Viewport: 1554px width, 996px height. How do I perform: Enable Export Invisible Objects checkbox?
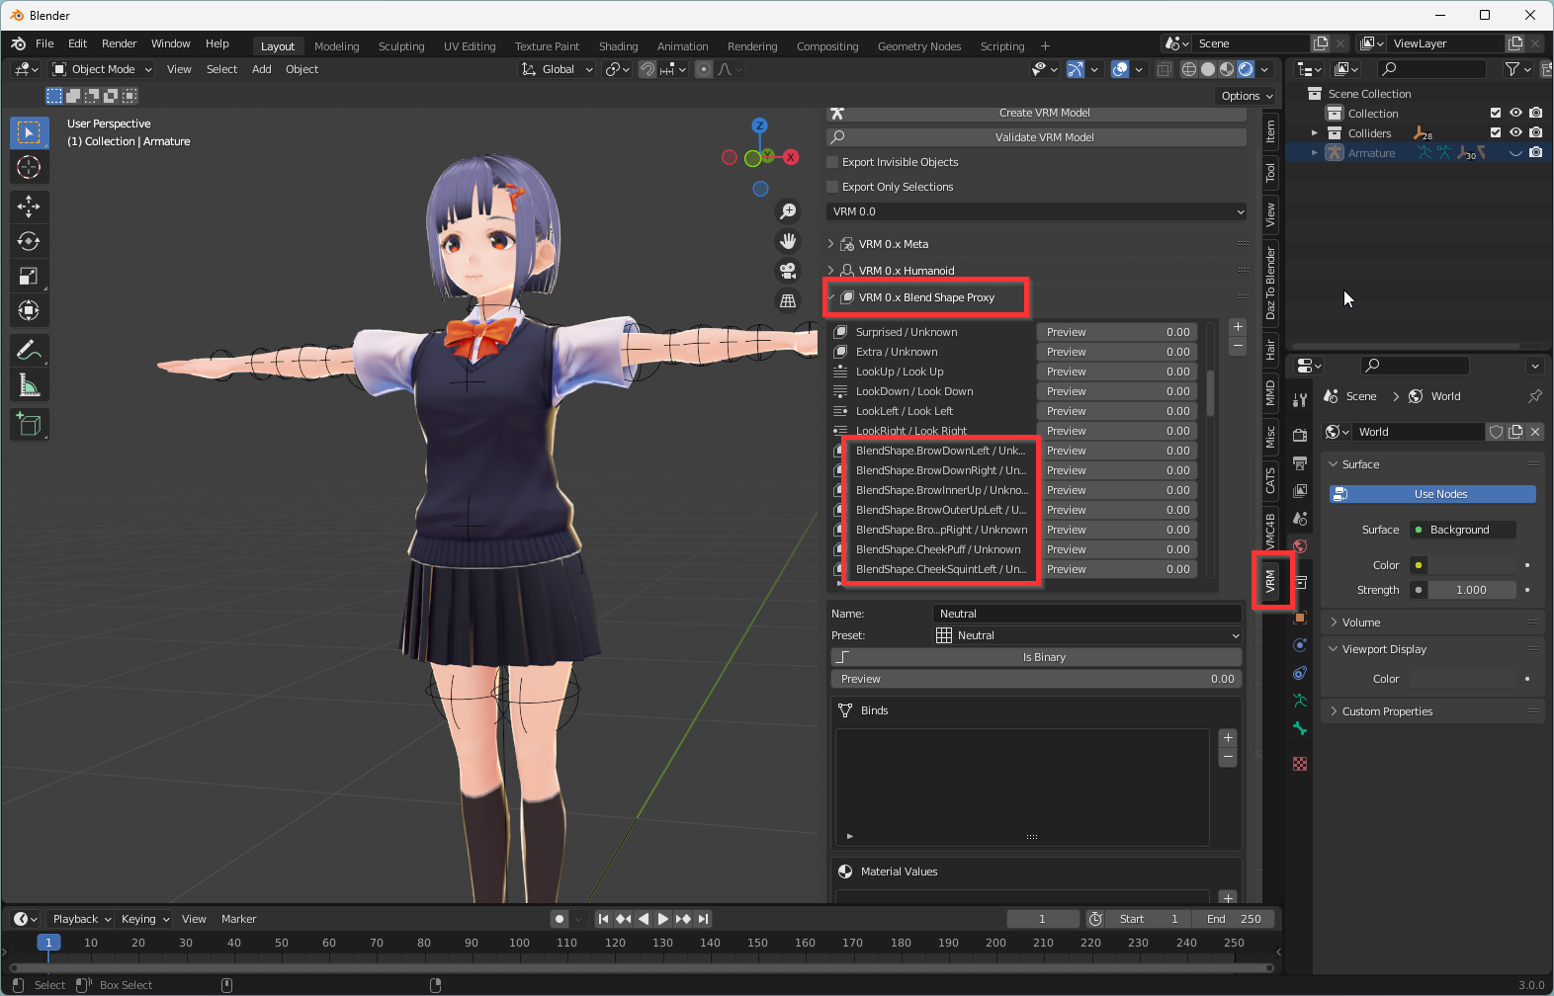coord(832,162)
